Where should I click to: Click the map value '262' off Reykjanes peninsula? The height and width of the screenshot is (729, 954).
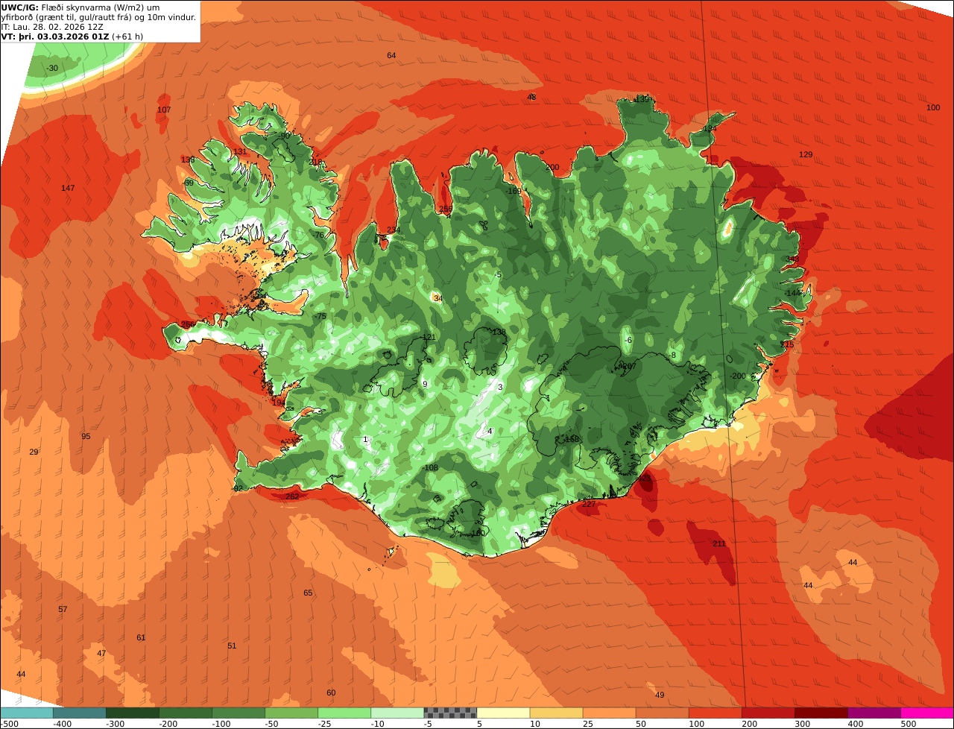tap(292, 497)
